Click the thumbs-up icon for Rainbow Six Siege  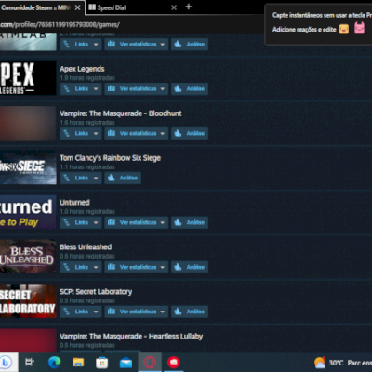click(x=112, y=178)
